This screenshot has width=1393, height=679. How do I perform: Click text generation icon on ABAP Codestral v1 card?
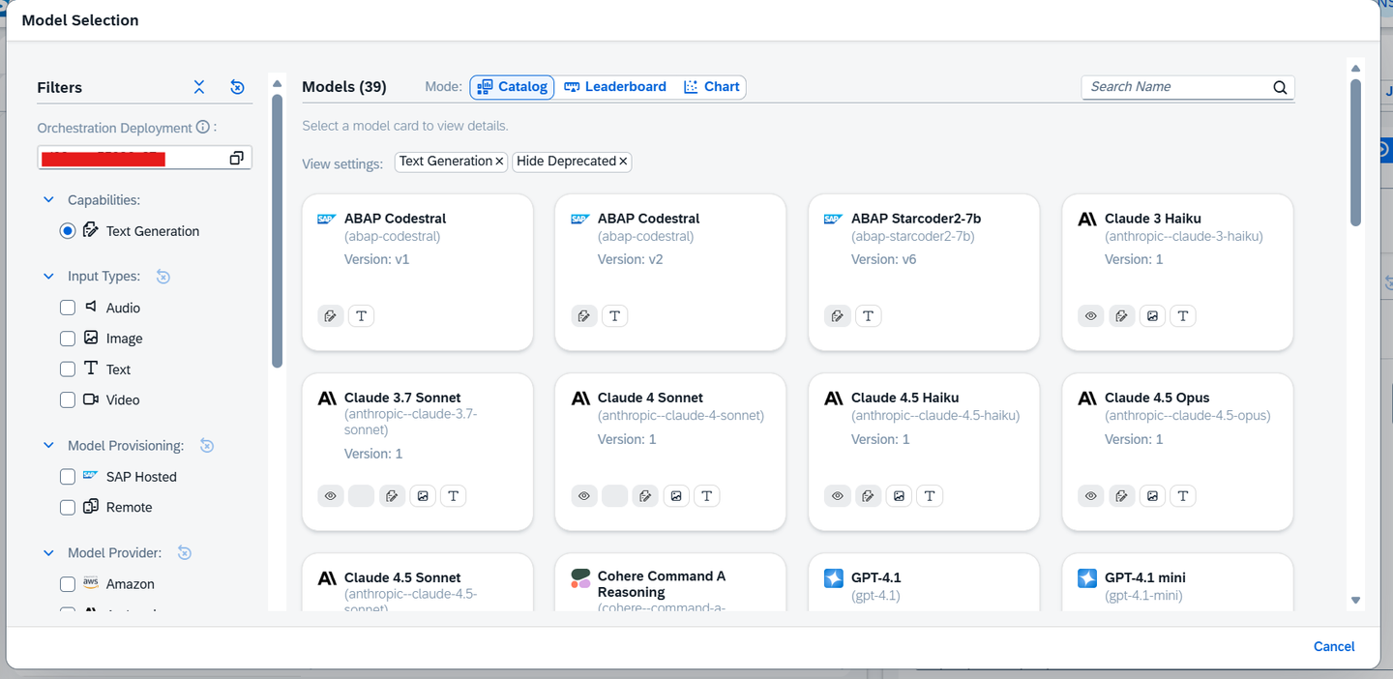click(x=331, y=315)
